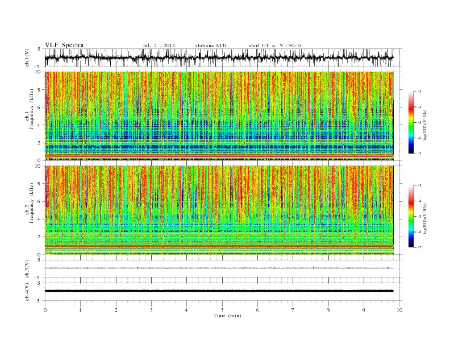This screenshot has width=450, height=348.
Task: Click inside the ch.1 spectrogram panel
Action: click(219, 116)
